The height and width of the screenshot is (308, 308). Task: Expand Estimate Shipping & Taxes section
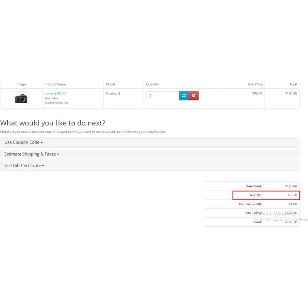[31, 154]
